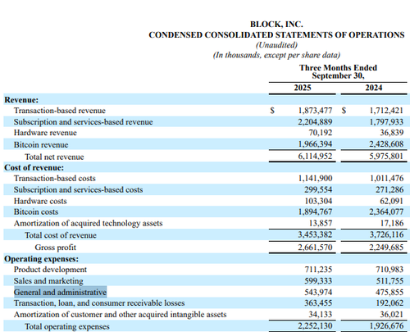
Task: Click "Amortization of acquired technology assets" label
Action: click(x=88, y=224)
